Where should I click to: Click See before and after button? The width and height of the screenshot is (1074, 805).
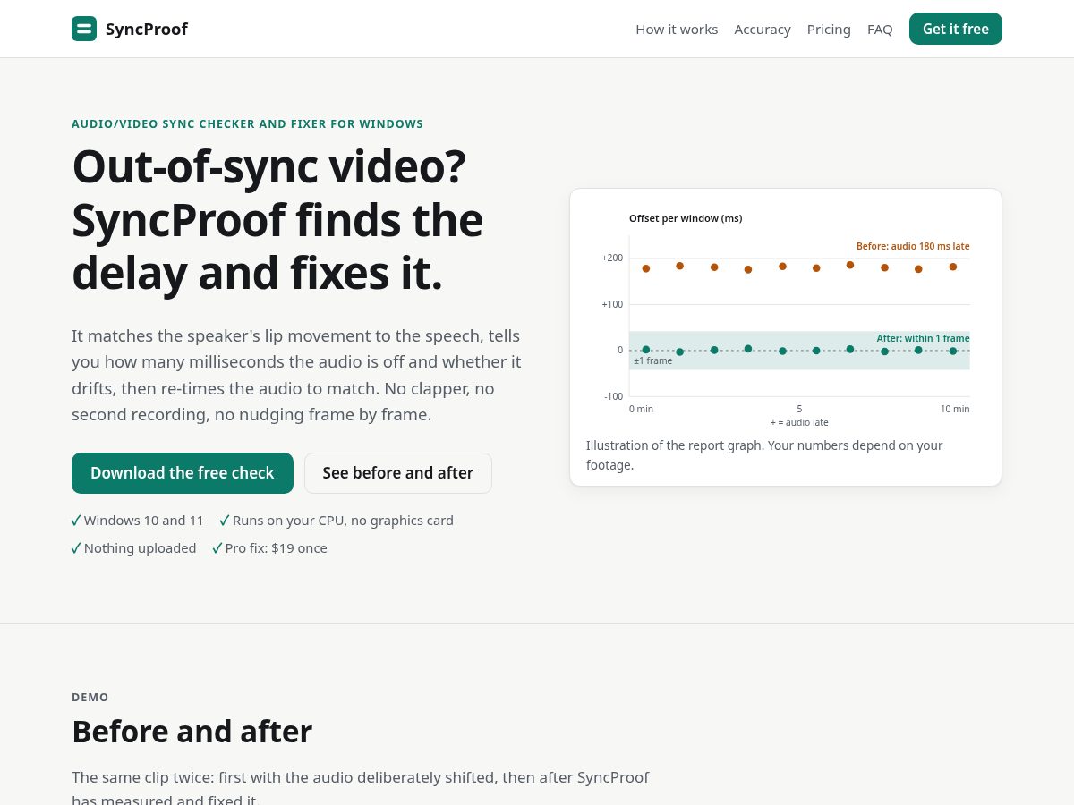(x=398, y=473)
